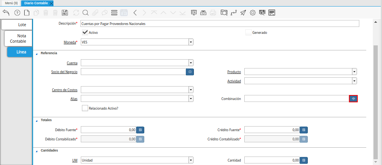Save the record using the floppy disk icon
382x165 pixels.
click(x=65, y=13)
